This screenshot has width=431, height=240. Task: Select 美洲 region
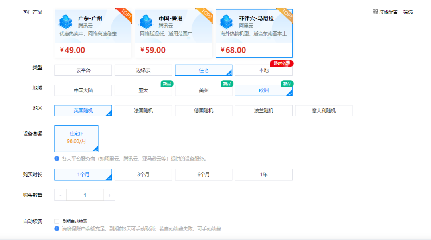point(204,90)
